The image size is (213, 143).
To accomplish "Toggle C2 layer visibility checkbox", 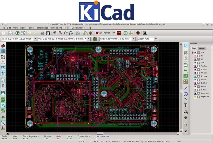I will pyautogui.click(x=198, y=56).
